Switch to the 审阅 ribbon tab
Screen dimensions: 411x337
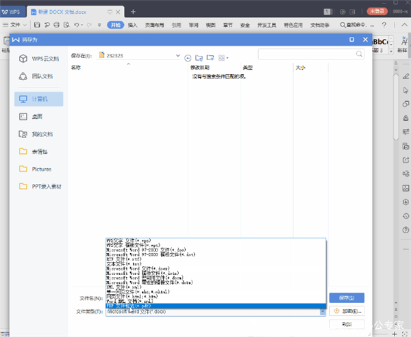click(193, 25)
